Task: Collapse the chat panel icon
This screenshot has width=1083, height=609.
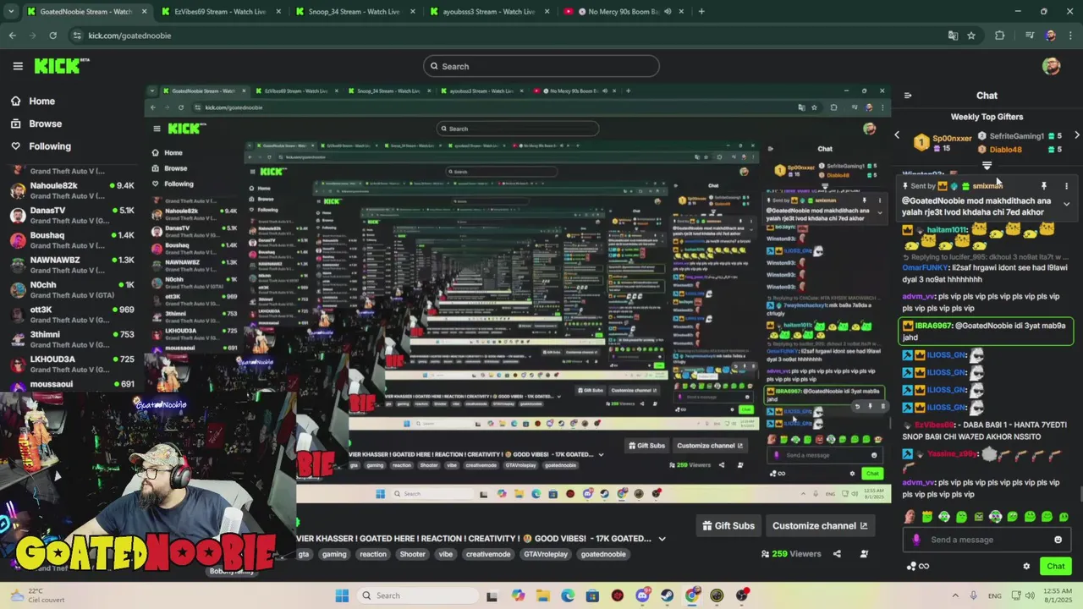Action: (908, 96)
